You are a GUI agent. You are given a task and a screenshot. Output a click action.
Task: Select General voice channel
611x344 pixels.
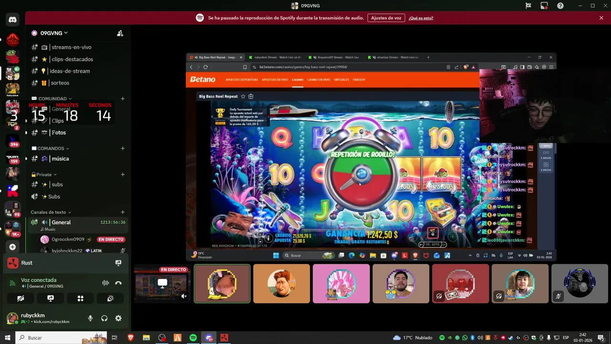click(x=78, y=222)
